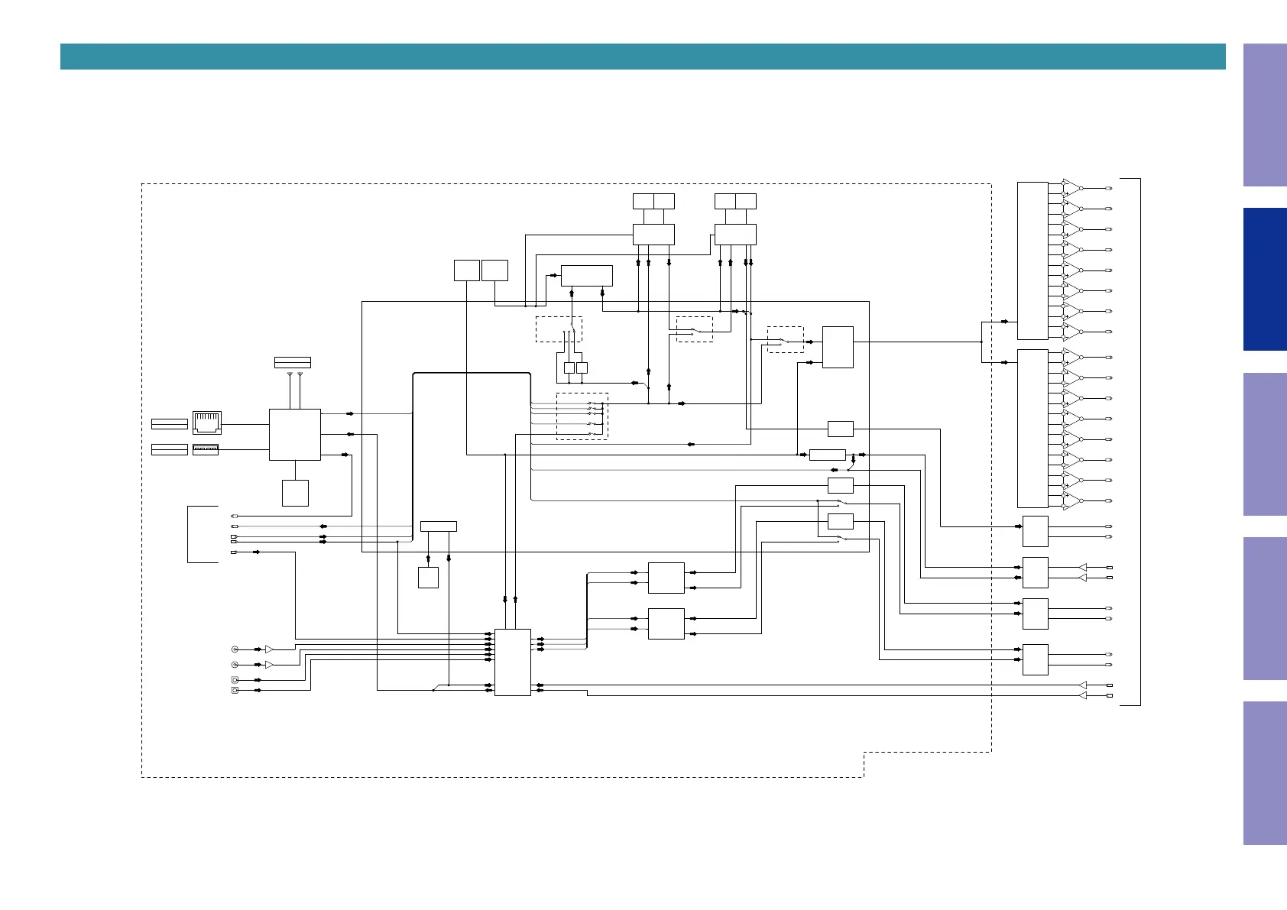Click the USB port symbol below Ethernet port
Image resolution: width=1287 pixels, height=910 pixels.
click(x=206, y=449)
